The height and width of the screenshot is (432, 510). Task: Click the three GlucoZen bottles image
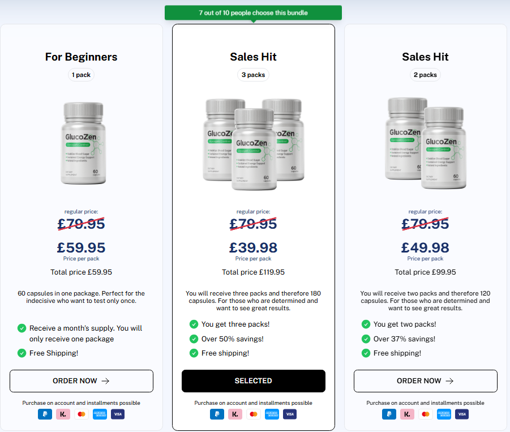point(254,144)
